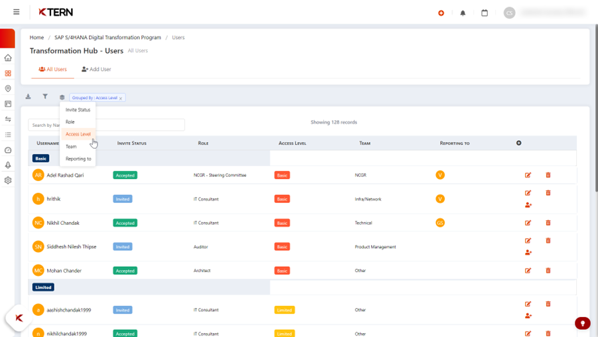Open the user profile avatar

[509, 13]
